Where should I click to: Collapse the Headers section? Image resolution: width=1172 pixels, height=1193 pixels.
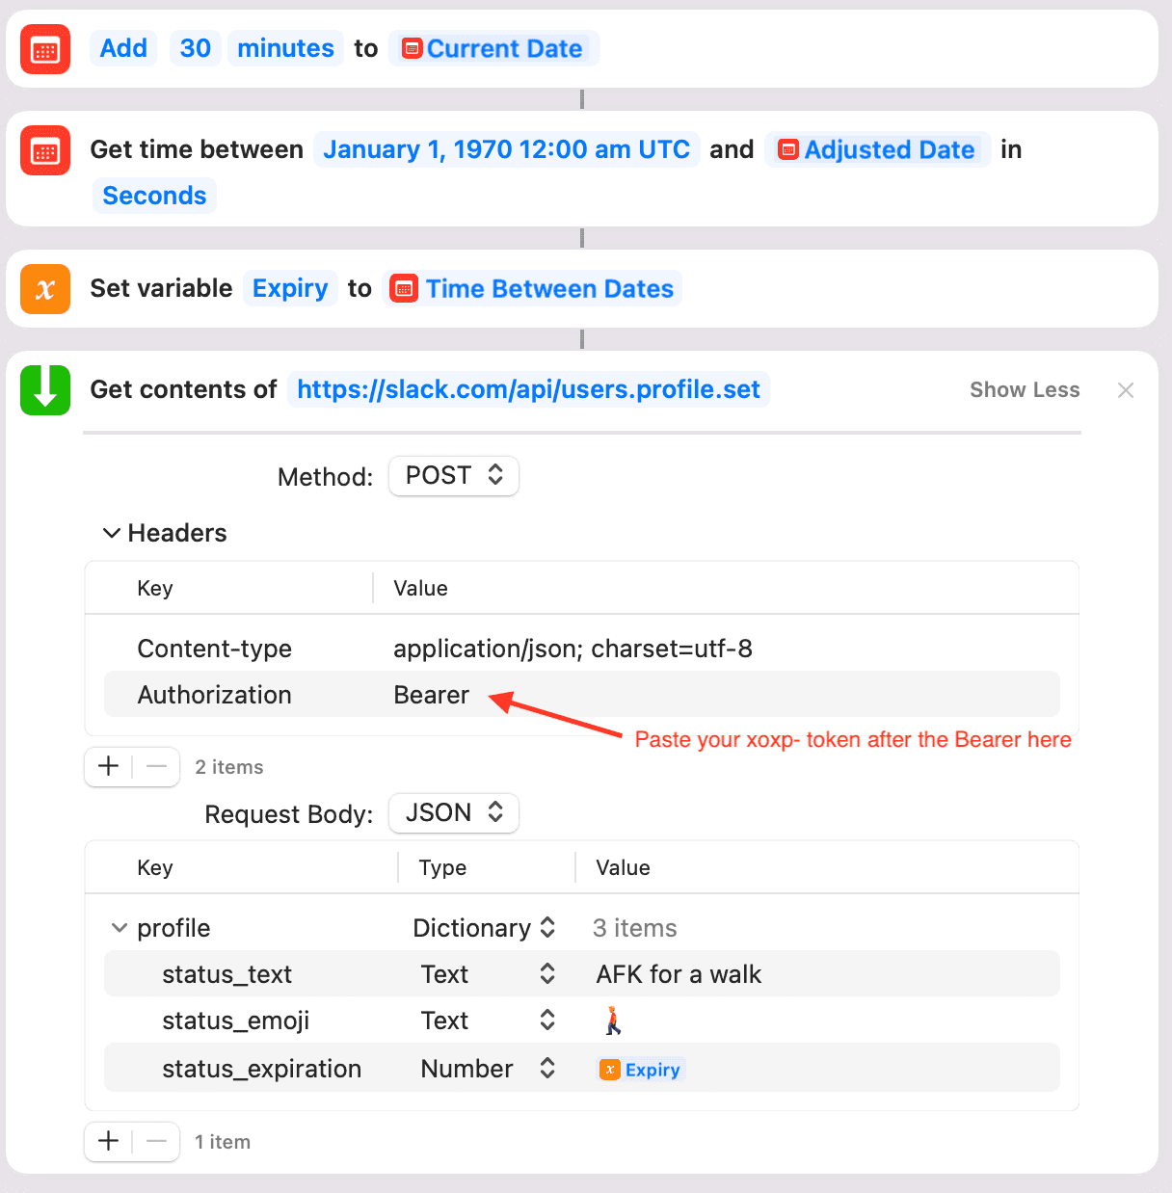click(x=112, y=533)
